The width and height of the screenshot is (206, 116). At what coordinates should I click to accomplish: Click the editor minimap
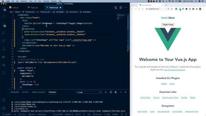(x=122, y=17)
